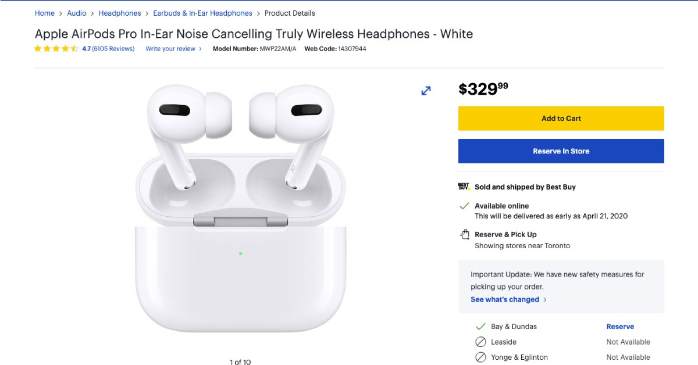
Task: Click the Best Buy logo icon
Action: pyautogui.click(x=464, y=187)
